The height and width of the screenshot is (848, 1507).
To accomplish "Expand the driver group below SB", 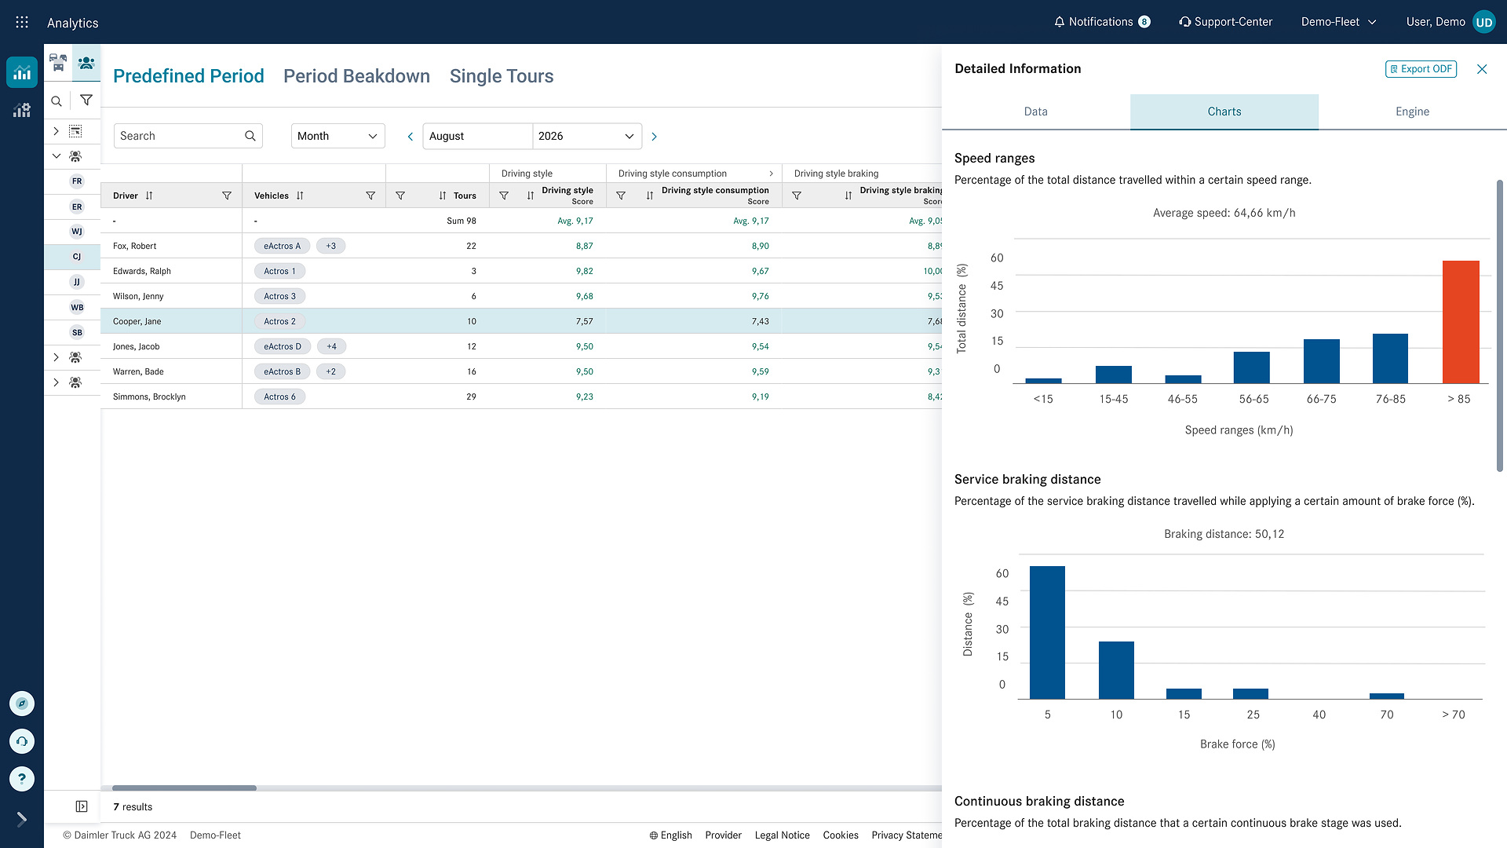I will tap(57, 357).
